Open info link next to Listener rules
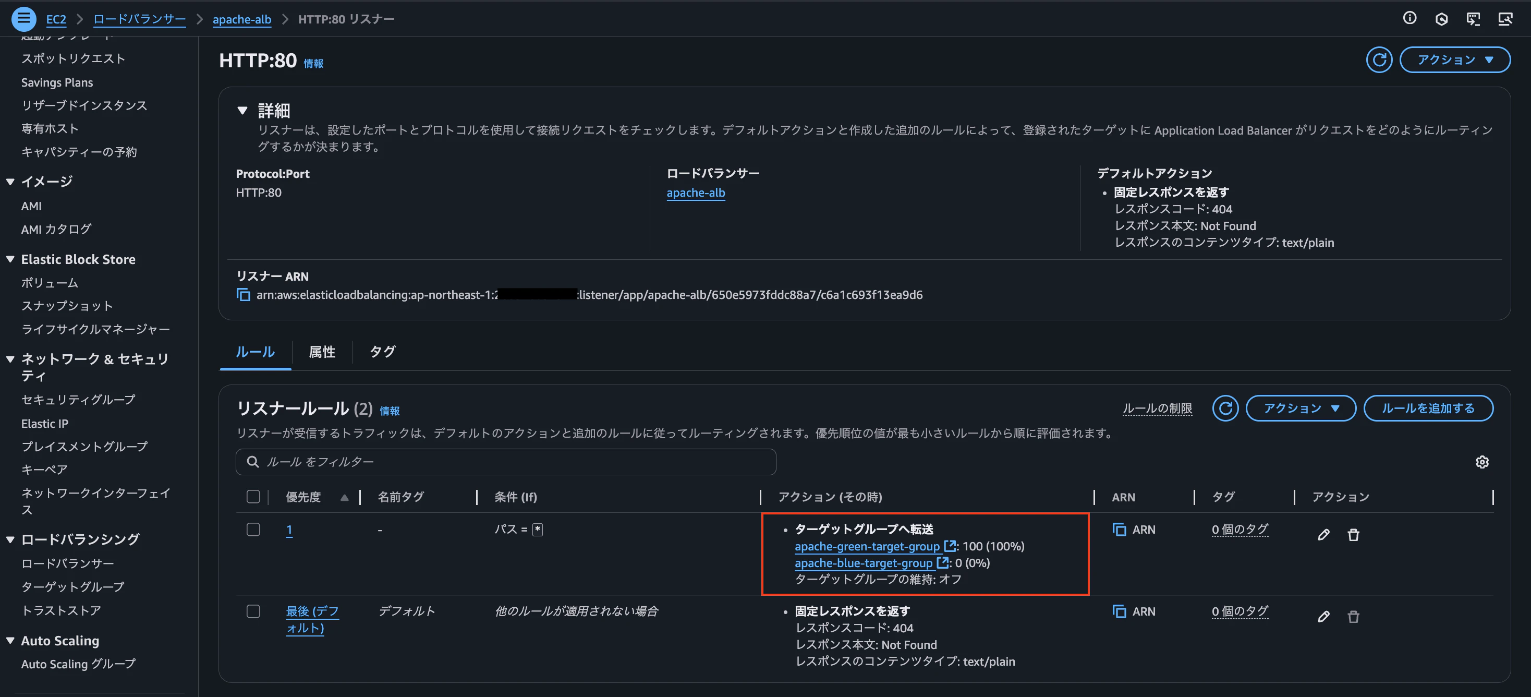The height and width of the screenshot is (697, 1531). (x=390, y=411)
